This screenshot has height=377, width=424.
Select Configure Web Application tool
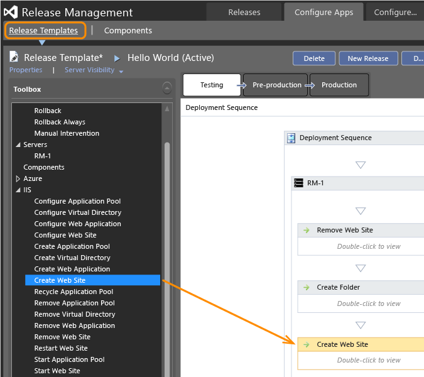coord(78,224)
